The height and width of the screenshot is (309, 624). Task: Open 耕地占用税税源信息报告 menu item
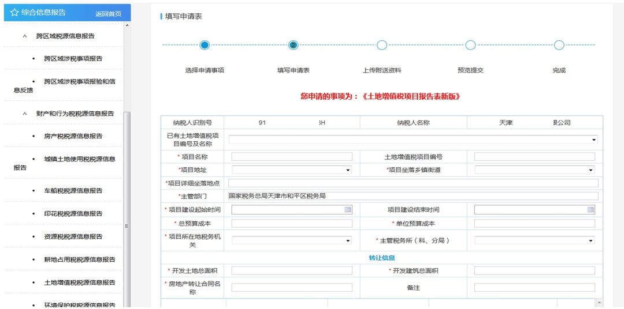coord(80,260)
